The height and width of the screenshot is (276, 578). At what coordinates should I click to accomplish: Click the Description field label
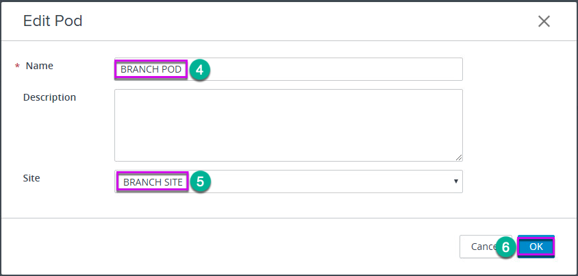[x=49, y=97]
